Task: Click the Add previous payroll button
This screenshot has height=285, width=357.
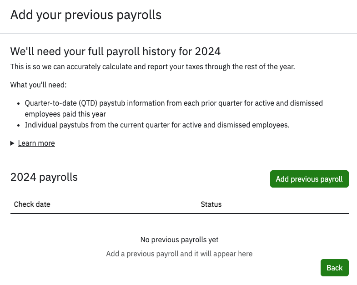Action: coord(309,179)
